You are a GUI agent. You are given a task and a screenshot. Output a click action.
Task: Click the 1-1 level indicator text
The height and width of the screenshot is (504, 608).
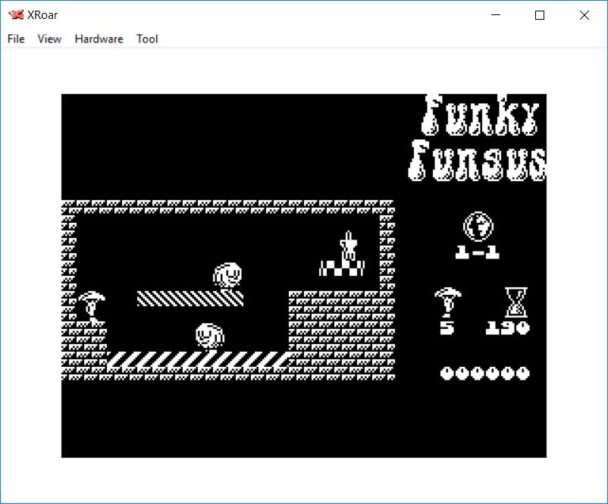coord(478,253)
